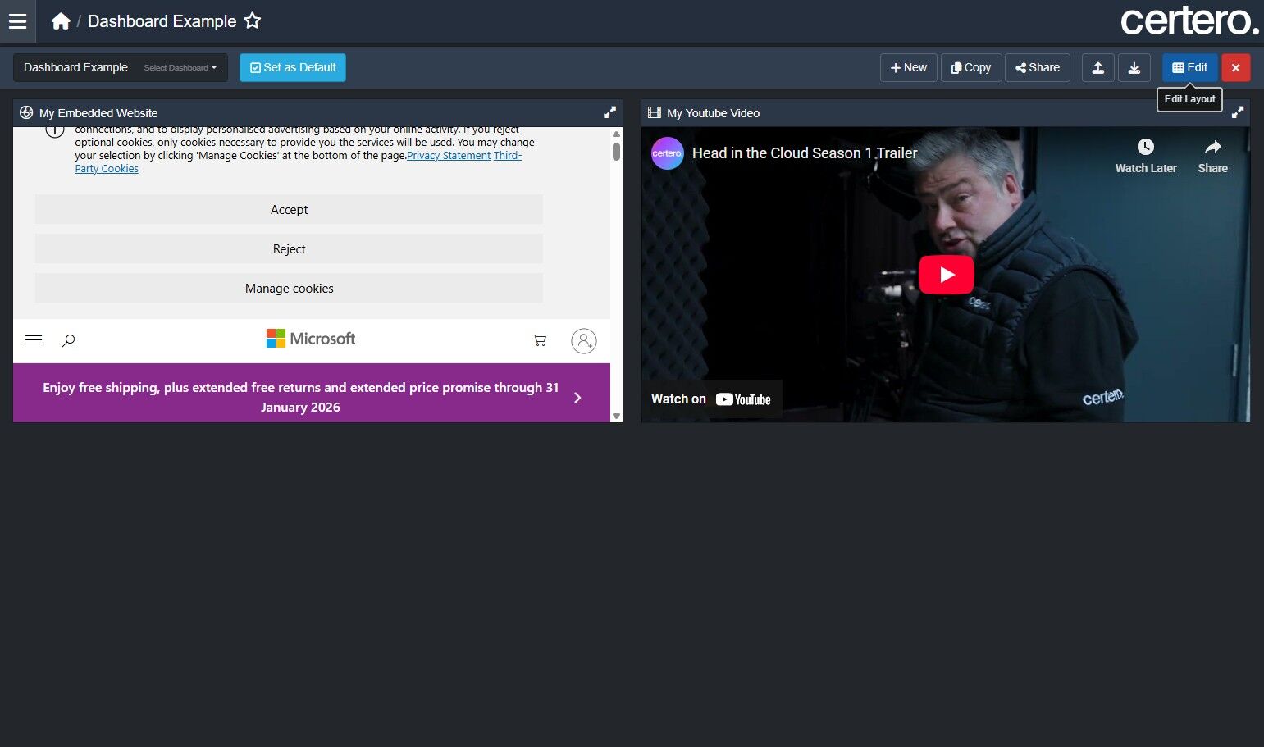Open the hamburger navigation menu
The height and width of the screenshot is (747, 1264).
[x=17, y=21]
